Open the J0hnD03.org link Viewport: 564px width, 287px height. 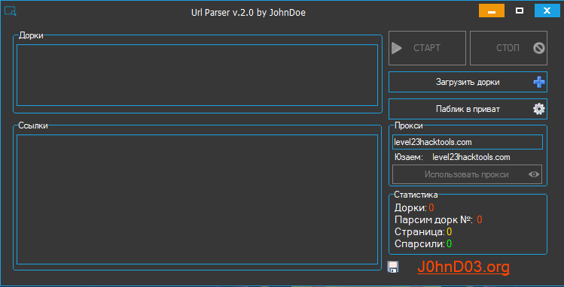(463, 267)
